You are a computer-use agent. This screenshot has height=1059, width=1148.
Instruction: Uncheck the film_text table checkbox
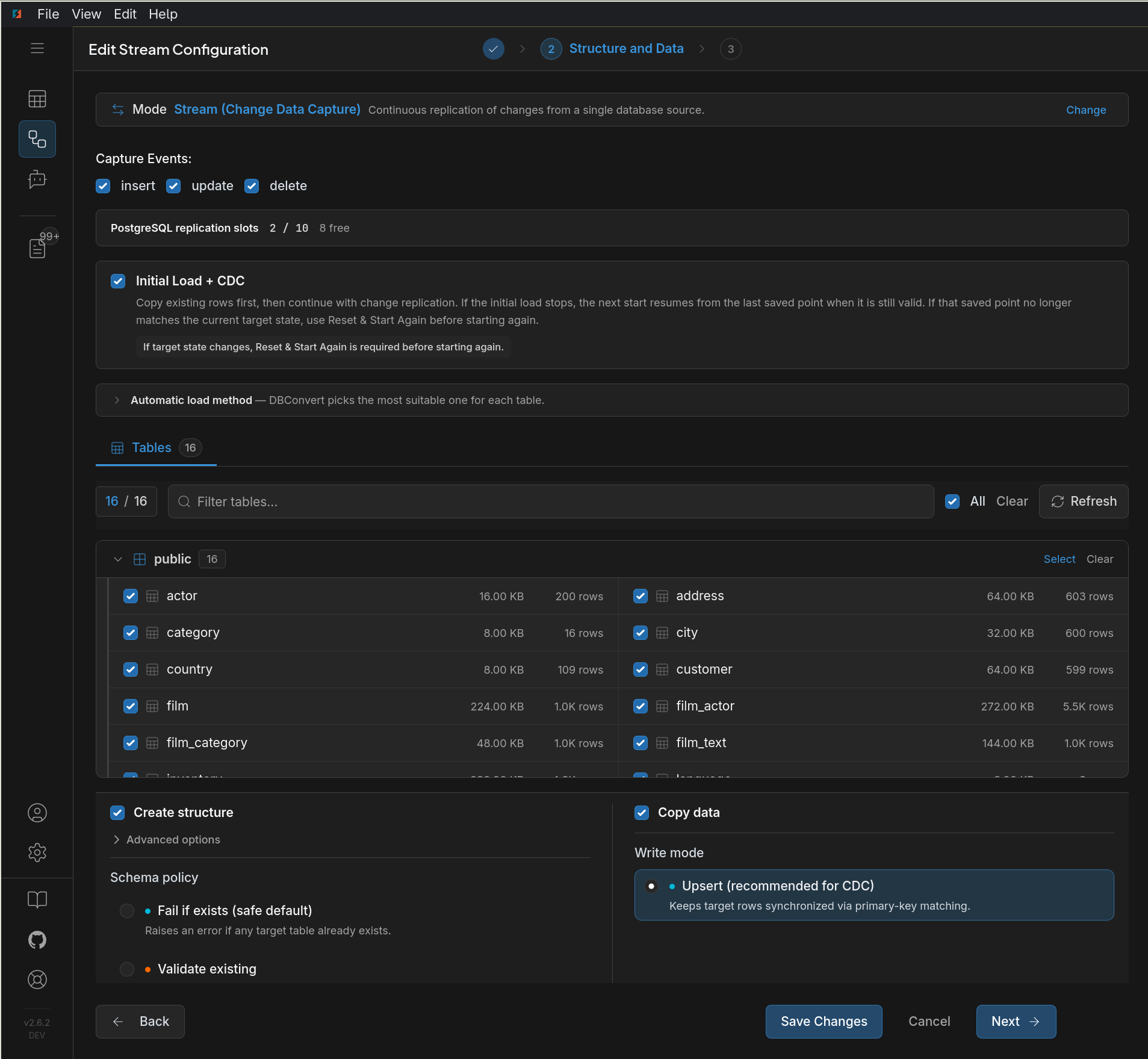[x=641, y=743]
